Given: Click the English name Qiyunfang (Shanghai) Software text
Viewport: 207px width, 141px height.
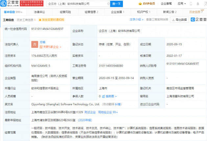Looking at the screenshot, I should coord(65,104).
